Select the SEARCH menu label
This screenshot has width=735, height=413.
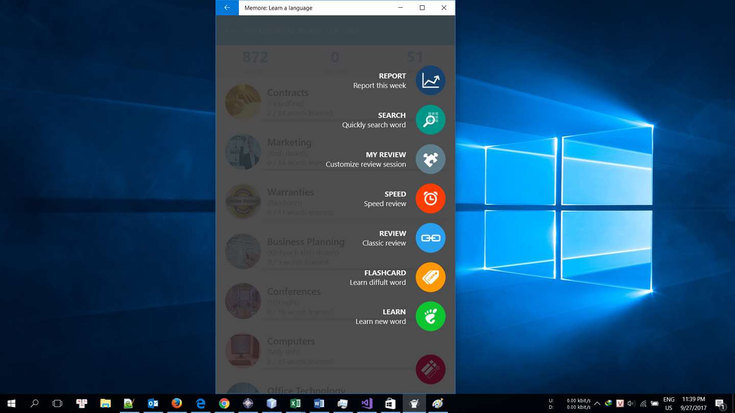(x=392, y=115)
